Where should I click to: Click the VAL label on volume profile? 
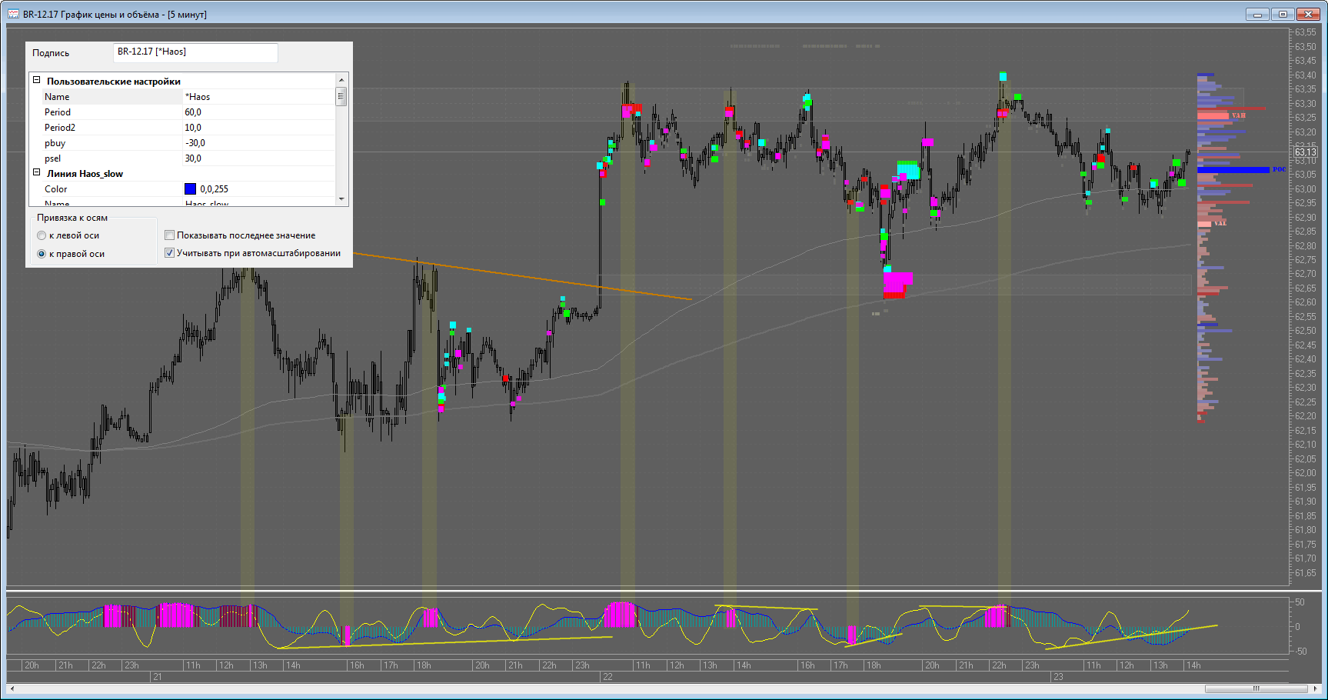[x=1220, y=223]
